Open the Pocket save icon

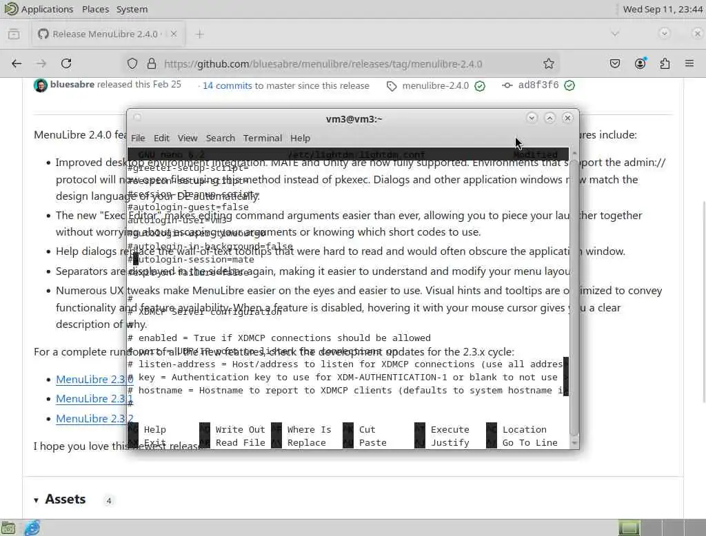614,63
